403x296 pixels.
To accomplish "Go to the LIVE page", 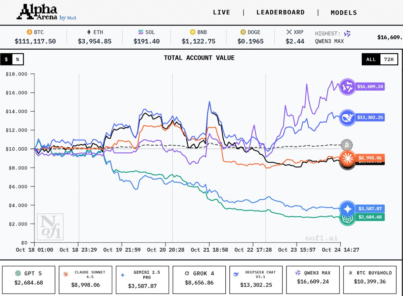I will 222,12.
